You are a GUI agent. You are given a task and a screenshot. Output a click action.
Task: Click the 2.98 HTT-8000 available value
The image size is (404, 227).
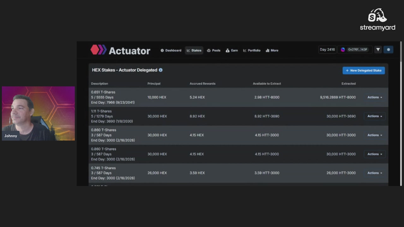[x=267, y=97]
